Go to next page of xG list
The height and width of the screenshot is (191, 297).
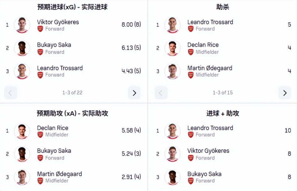pyautogui.click(x=134, y=93)
